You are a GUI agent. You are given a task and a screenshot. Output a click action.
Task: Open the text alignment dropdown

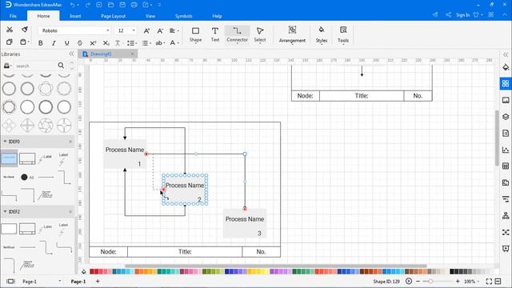coord(174,30)
